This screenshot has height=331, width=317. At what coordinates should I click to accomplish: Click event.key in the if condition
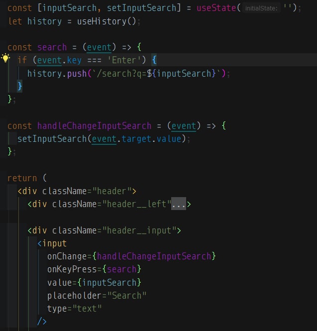click(59, 60)
